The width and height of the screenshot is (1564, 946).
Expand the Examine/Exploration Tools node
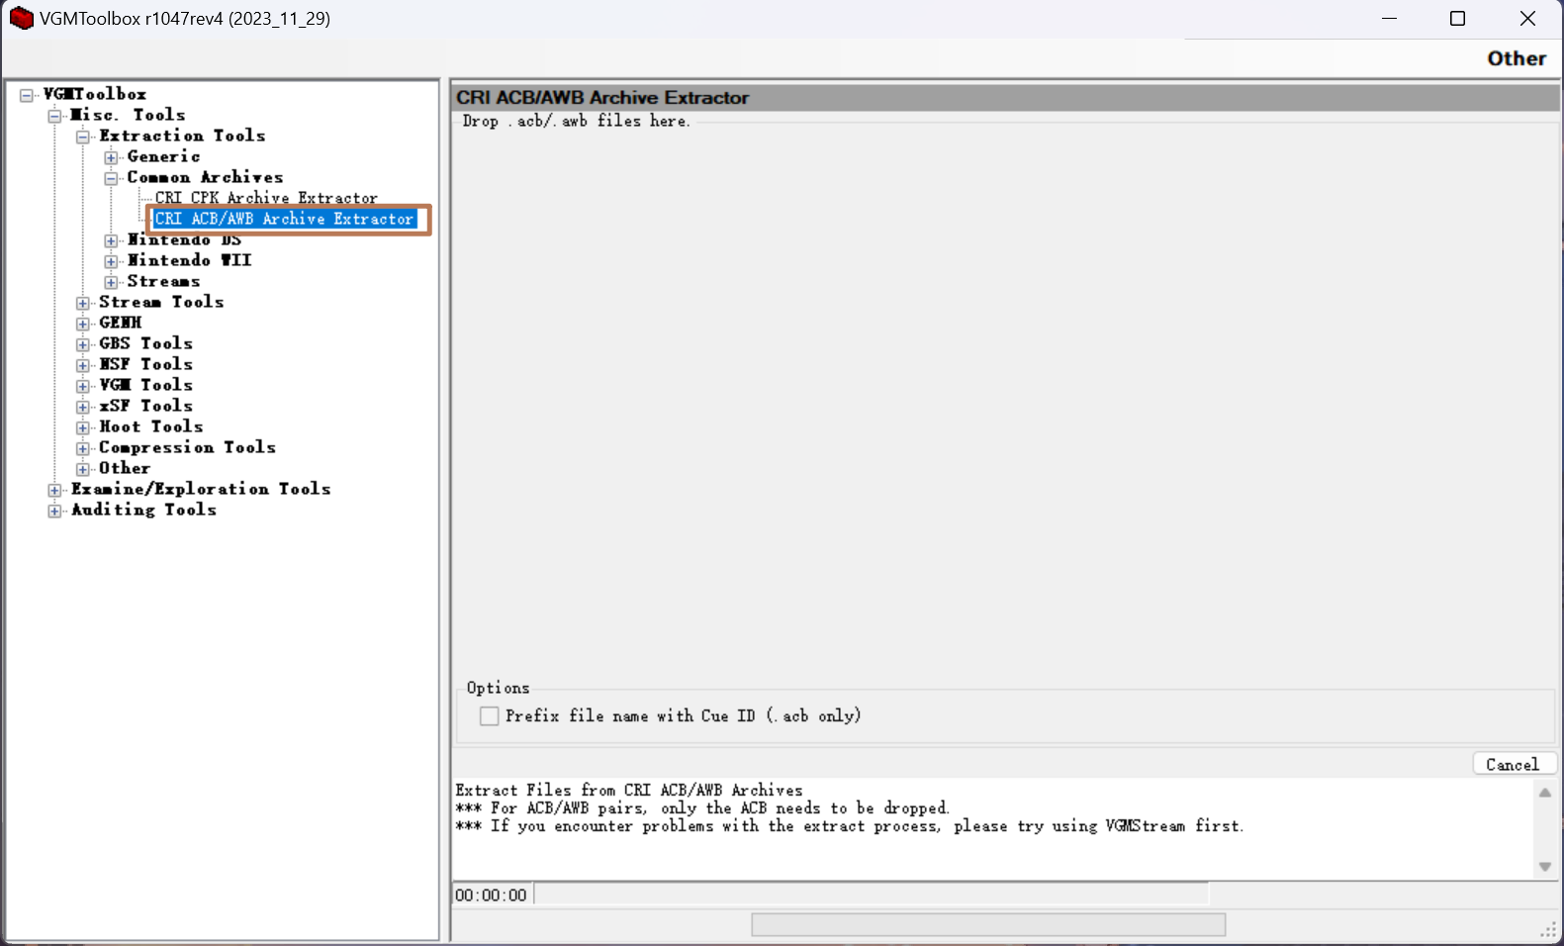point(55,490)
